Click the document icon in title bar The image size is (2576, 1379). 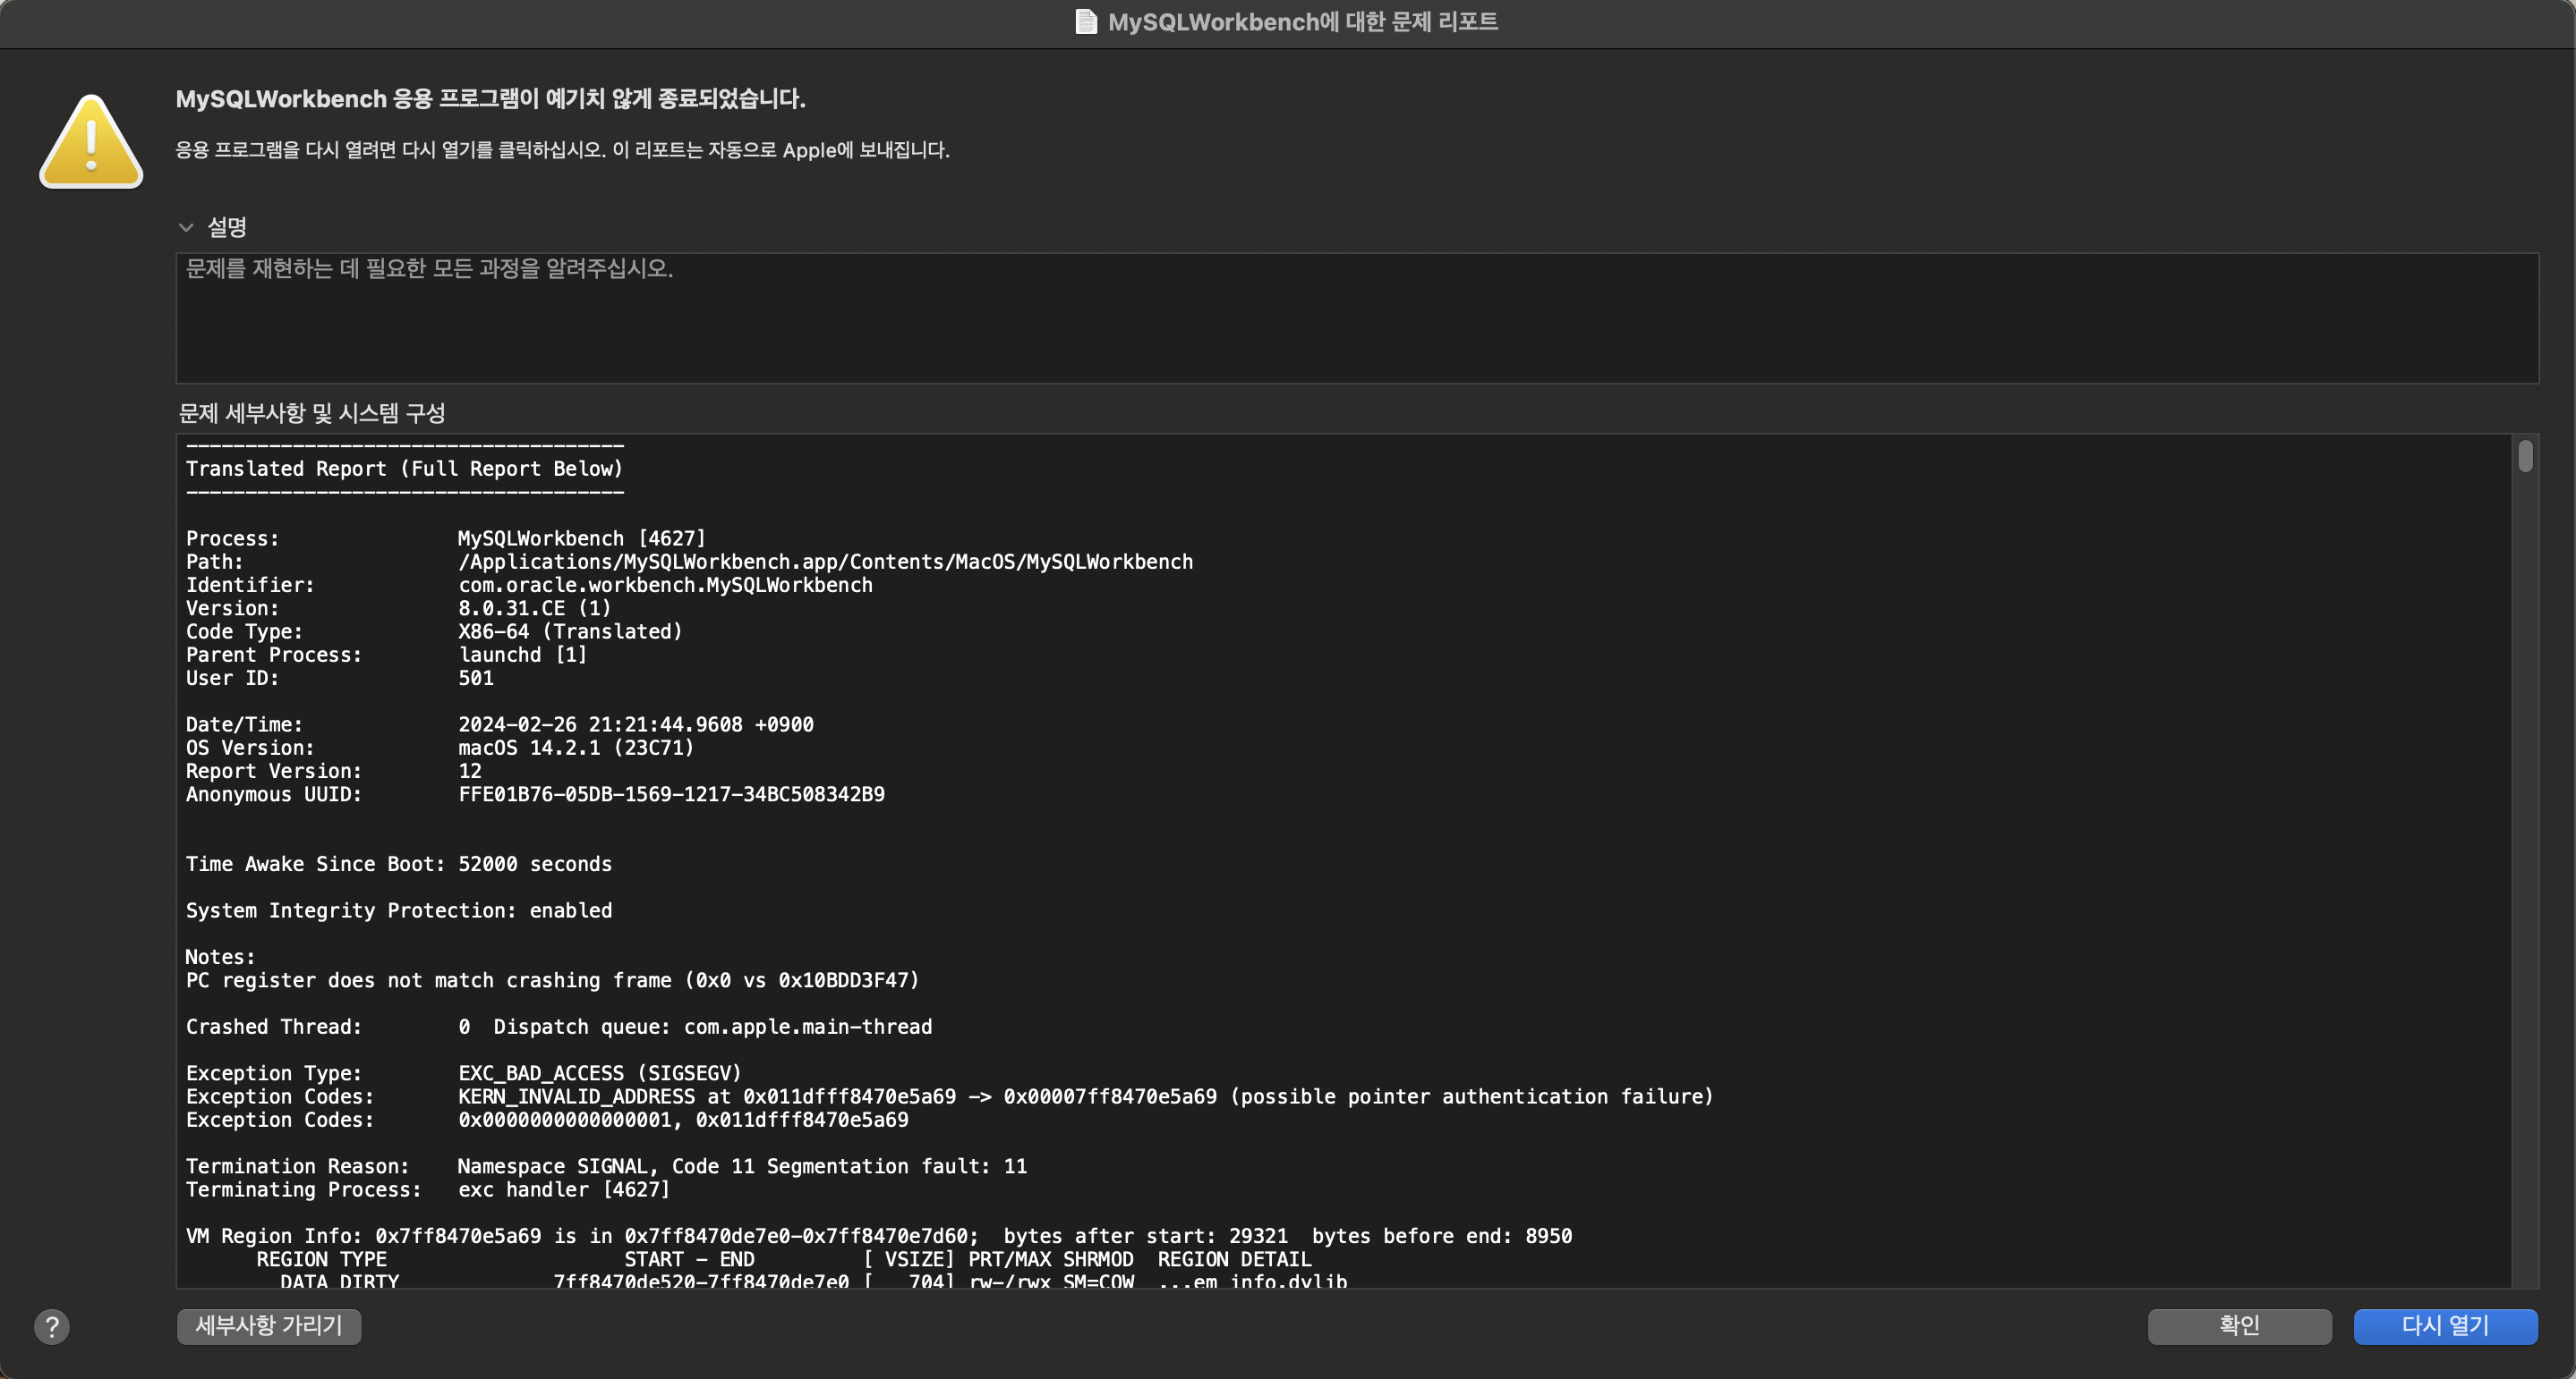tap(1085, 22)
